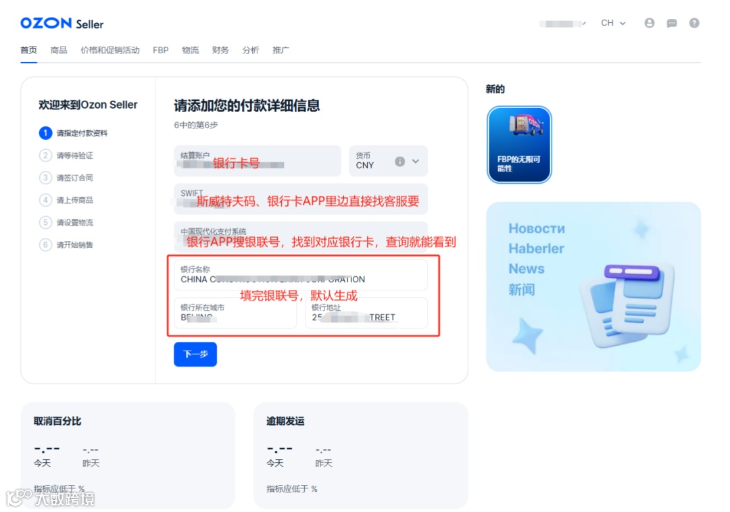This screenshot has height=512, width=730.
Task: Click the currency info icon
Action: (399, 161)
